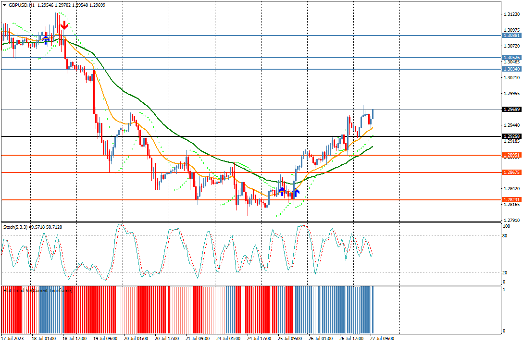The image size is (523, 344).
Task: Click the 1.30720 price scale value
Action: click(511, 46)
